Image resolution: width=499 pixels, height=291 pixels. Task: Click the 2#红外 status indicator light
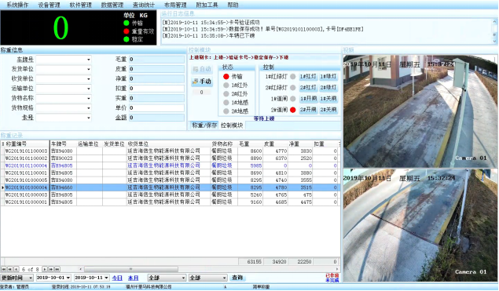click(x=226, y=93)
